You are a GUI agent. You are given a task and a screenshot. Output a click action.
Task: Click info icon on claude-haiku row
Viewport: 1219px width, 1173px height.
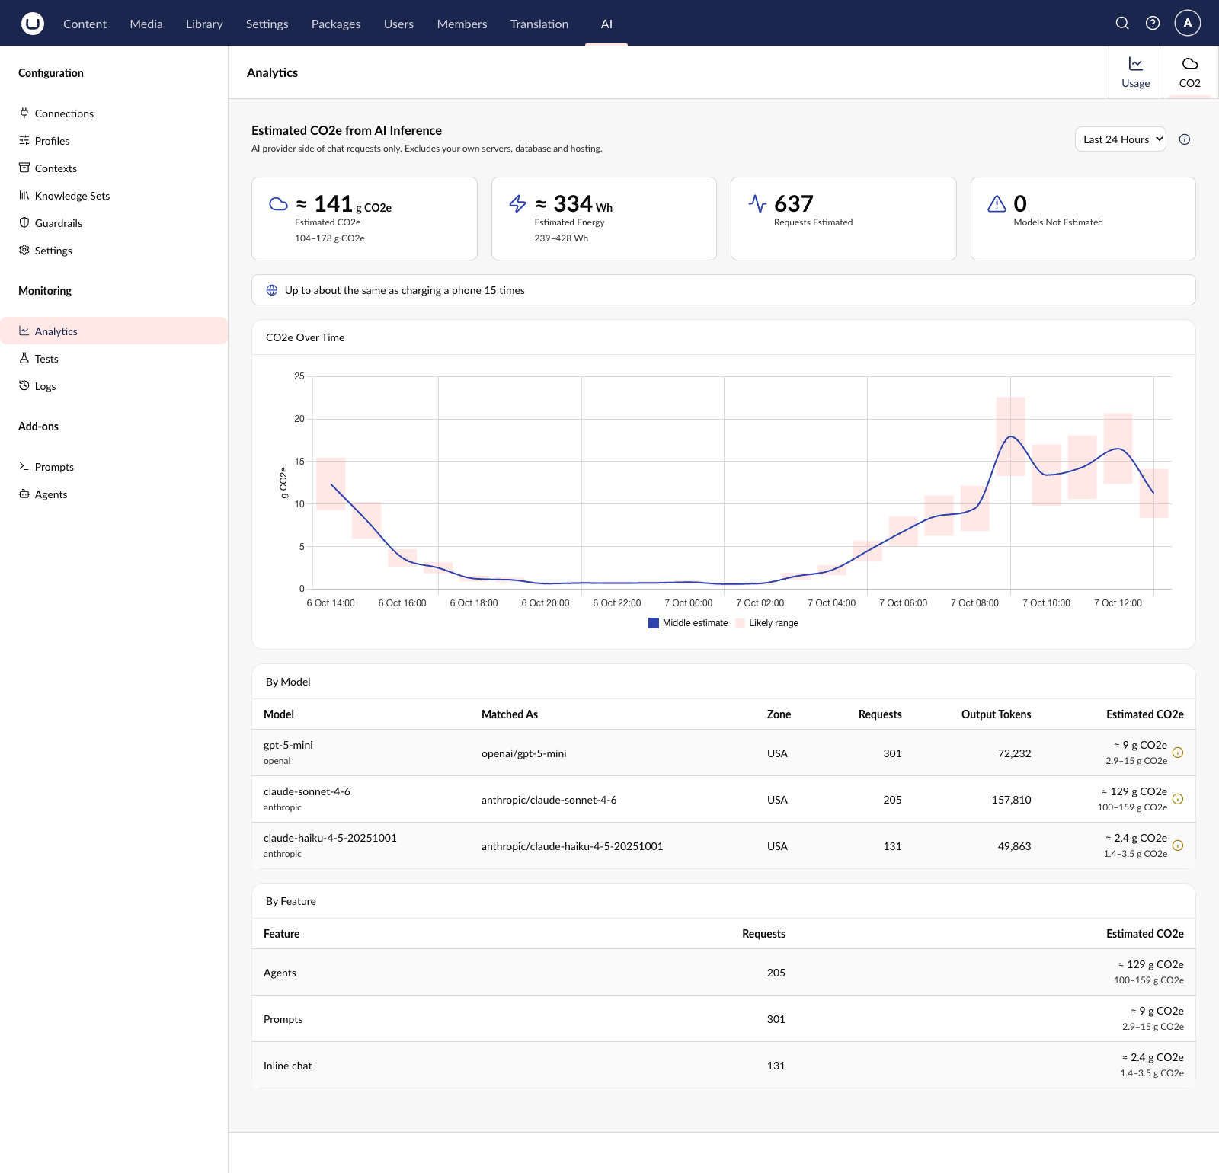point(1178,845)
